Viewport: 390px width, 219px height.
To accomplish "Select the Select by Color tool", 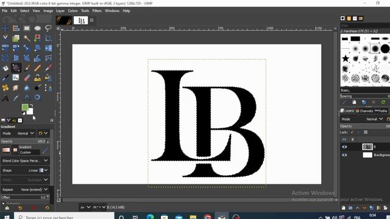I will [38, 38].
